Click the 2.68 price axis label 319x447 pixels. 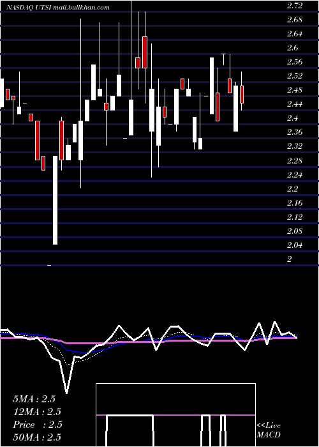[x=295, y=20]
